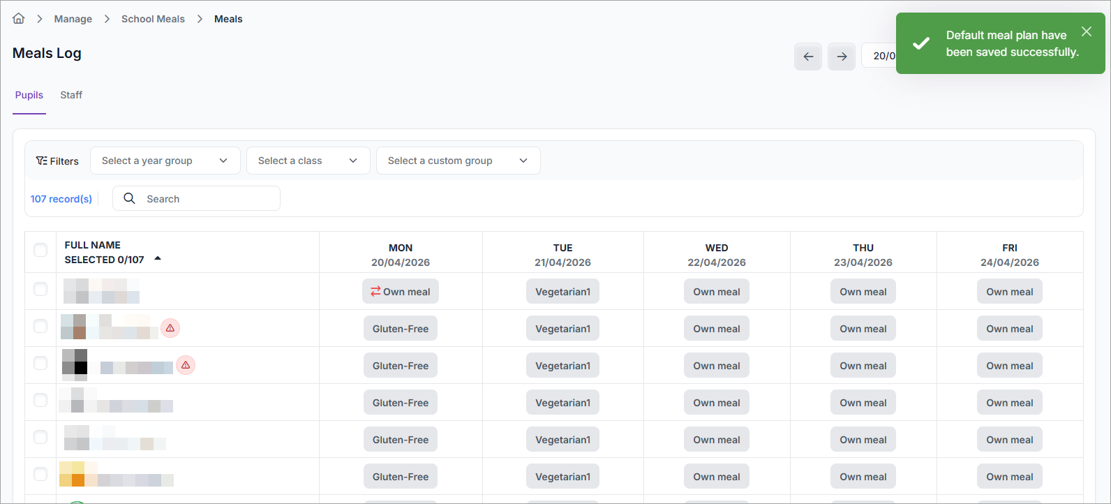Open School Meals breadcrumb link

pyautogui.click(x=153, y=19)
